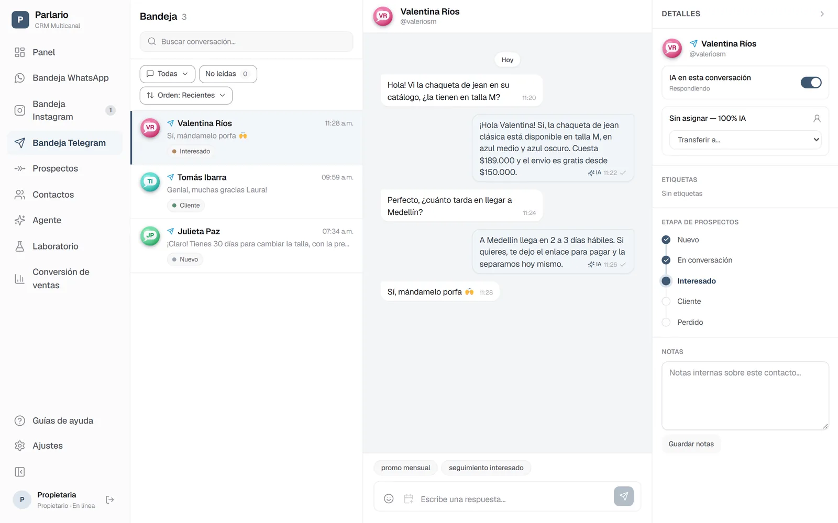This screenshot has height=523, width=838.
Task: Click Guardar notas button
Action: point(691,444)
